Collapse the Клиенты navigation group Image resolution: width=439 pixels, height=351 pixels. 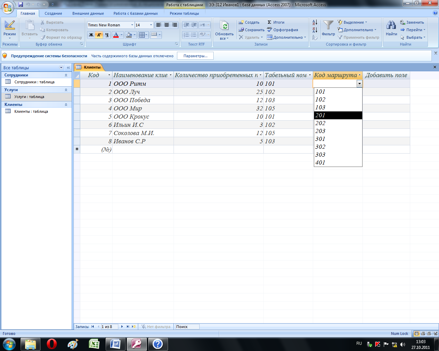66,105
